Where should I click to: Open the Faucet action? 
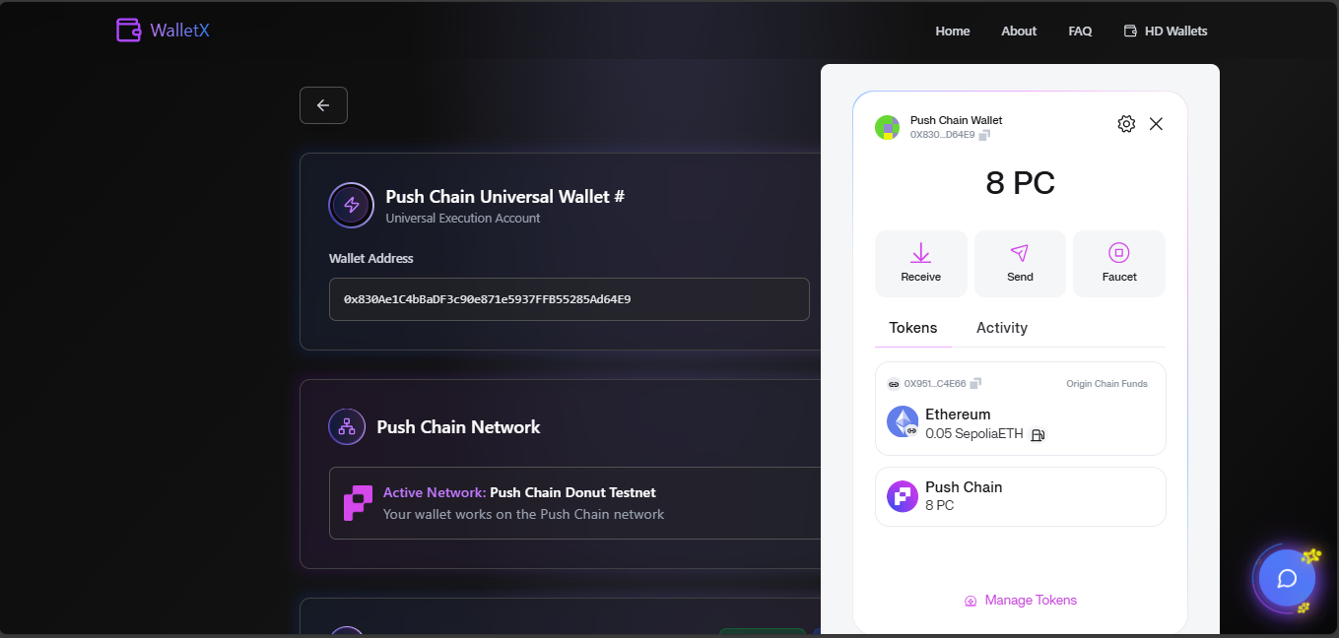(x=1119, y=263)
